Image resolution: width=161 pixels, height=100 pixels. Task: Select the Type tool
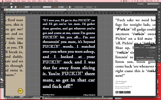(2, 24)
